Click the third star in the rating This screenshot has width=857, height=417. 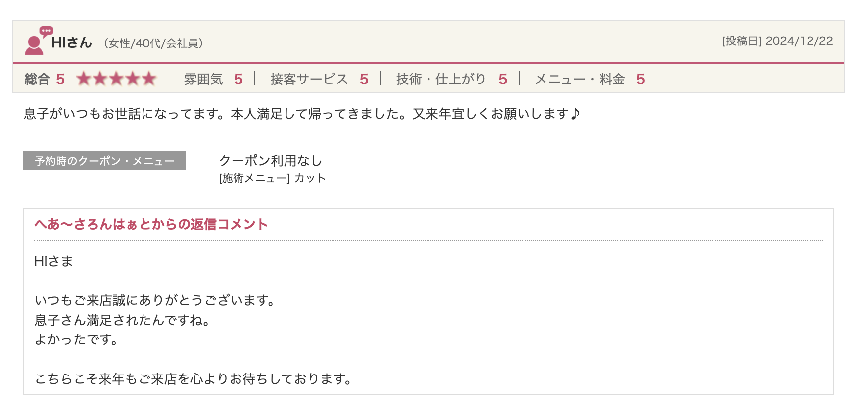click(116, 79)
